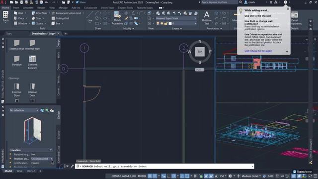Toggle layer lock icon in Layers panel
The height and width of the screenshot is (179, 318).
pyautogui.click(x=166, y=23)
